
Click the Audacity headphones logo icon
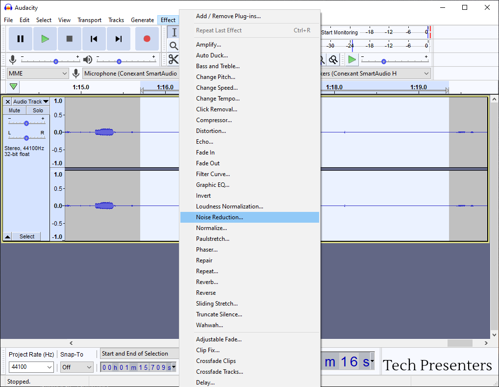8,8
